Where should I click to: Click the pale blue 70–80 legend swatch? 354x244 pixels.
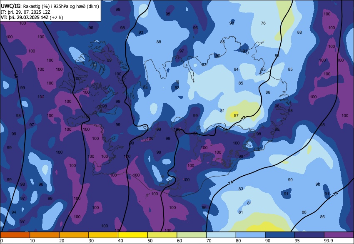[221, 235]
